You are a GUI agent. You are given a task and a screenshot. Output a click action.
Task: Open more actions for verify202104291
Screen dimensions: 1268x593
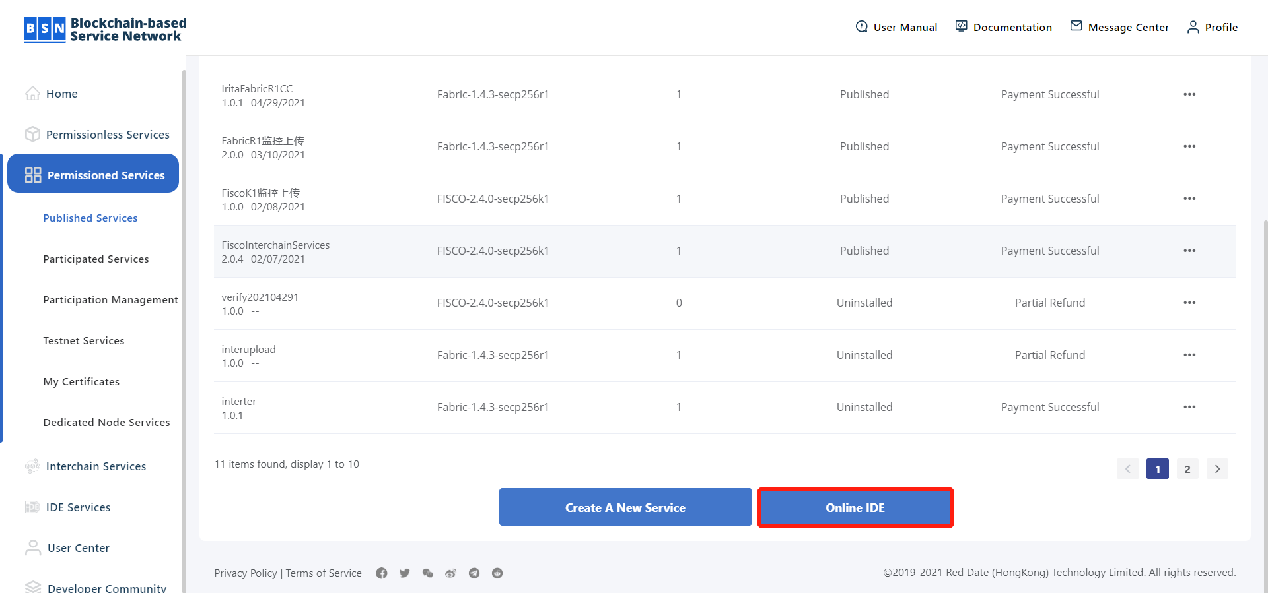[1189, 303]
